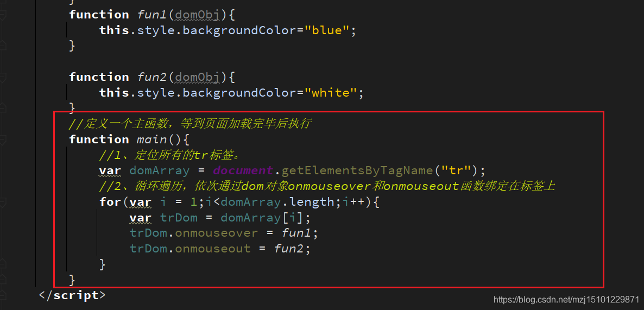Select the "blue" string literal

326,30
